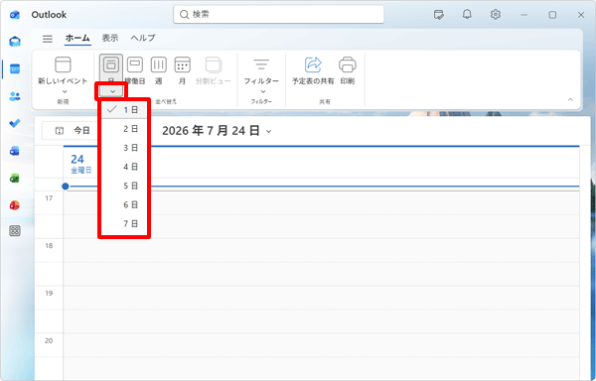Viewport: 596px width, 381px height.
Task: Expand the arrow under 新しいイベント
Action: tap(65, 91)
